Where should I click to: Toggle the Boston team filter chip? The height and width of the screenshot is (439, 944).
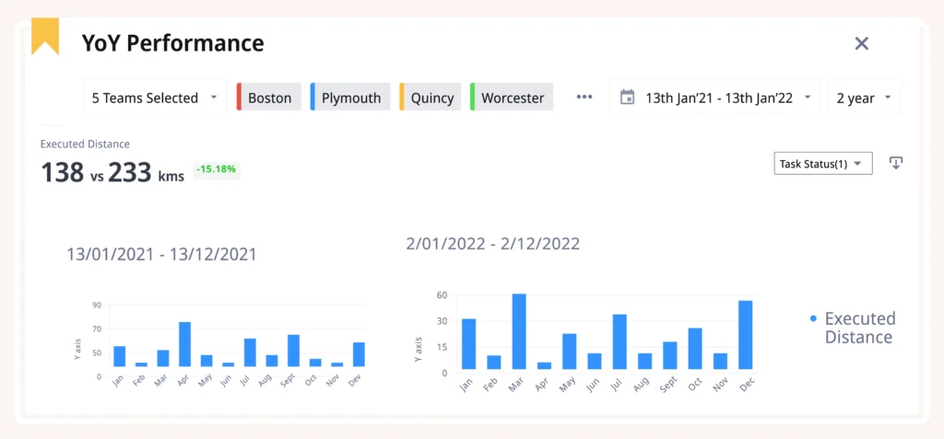pos(269,98)
